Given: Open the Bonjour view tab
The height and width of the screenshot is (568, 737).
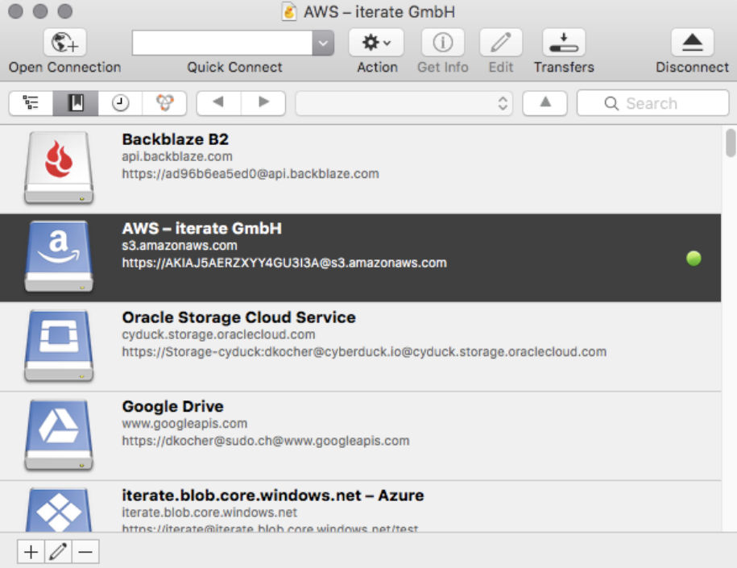Looking at the screenshot, I should tap(164, 103).
